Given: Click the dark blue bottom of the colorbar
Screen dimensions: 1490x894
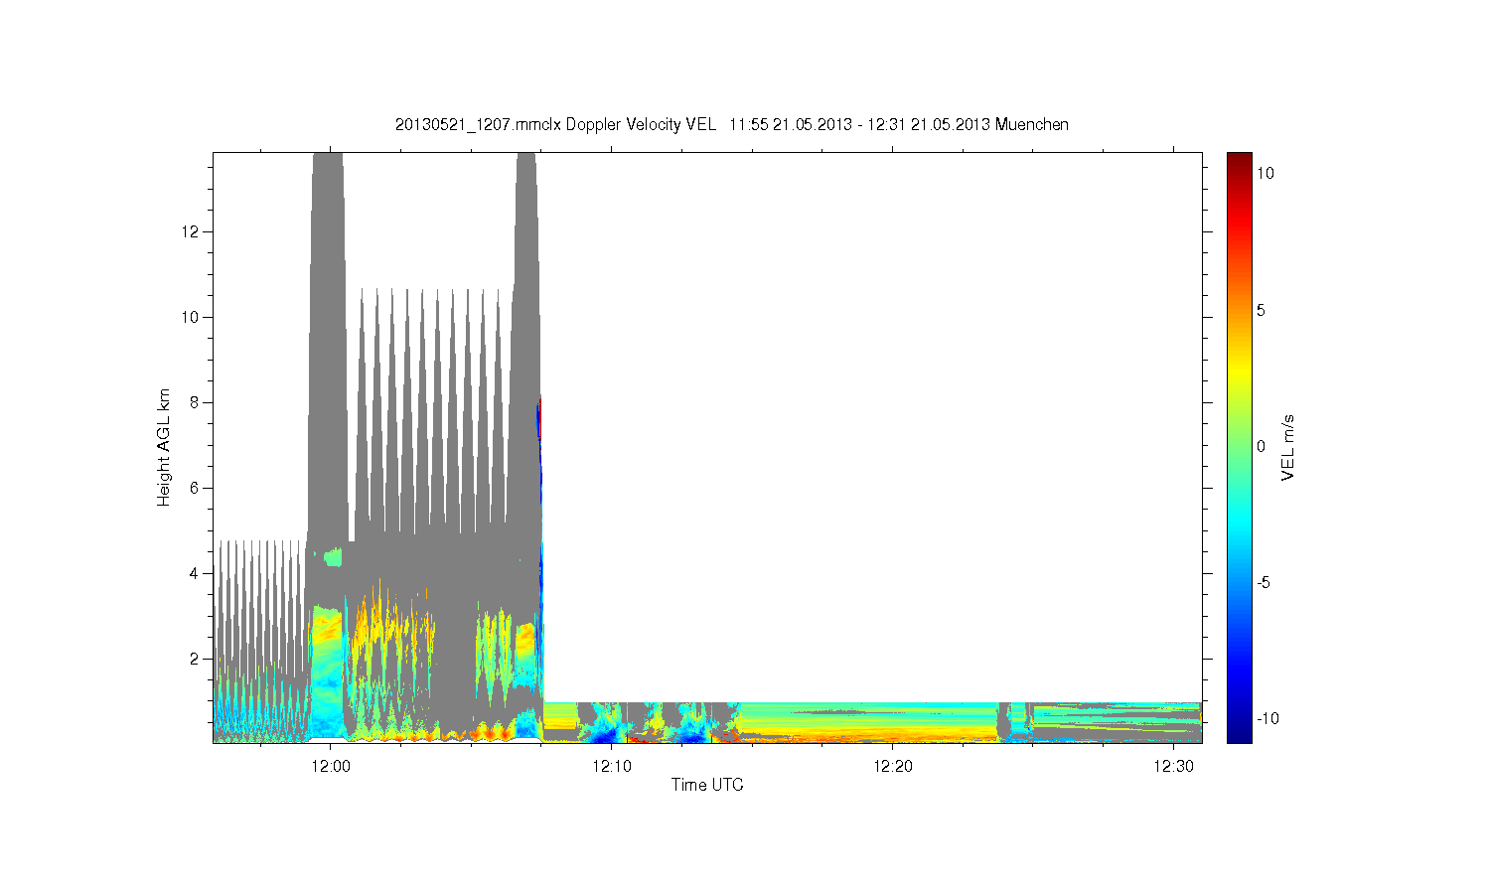Looking at the screenshot, I should tap(1239, 735).
